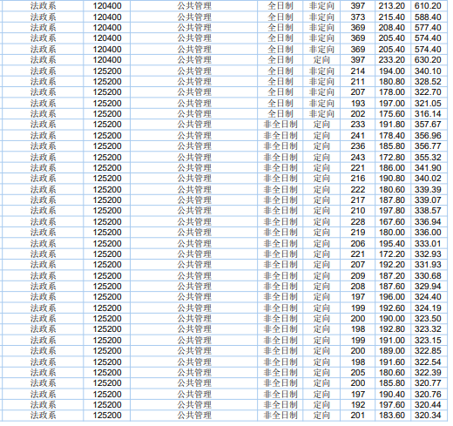The width and height of the screenshot is (453, 426).
Task: Click the cell with 215.40
Action: 392,17
